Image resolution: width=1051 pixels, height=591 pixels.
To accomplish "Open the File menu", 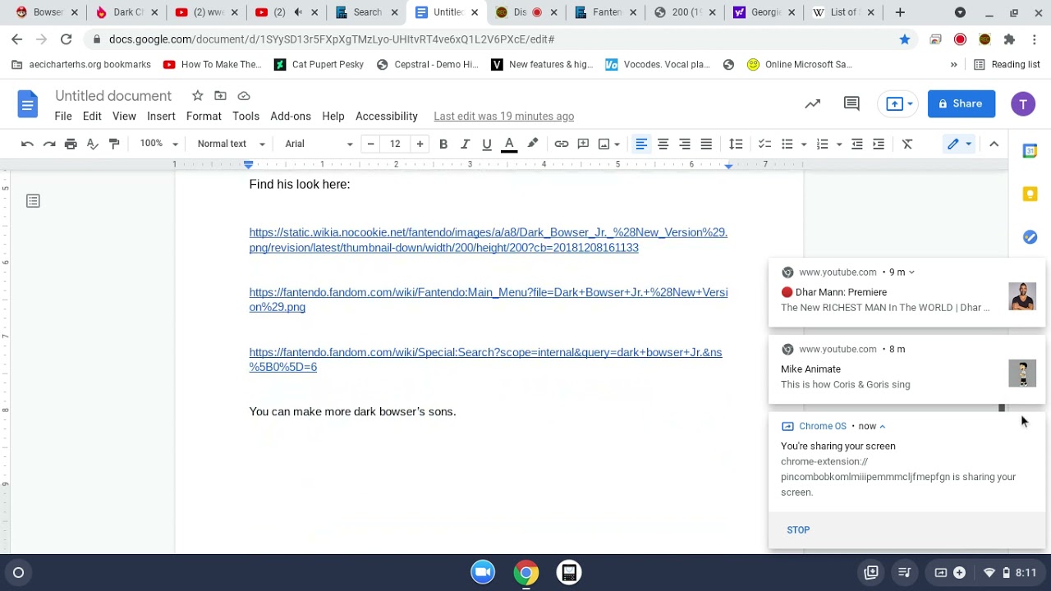I will (x=63, y=117).
